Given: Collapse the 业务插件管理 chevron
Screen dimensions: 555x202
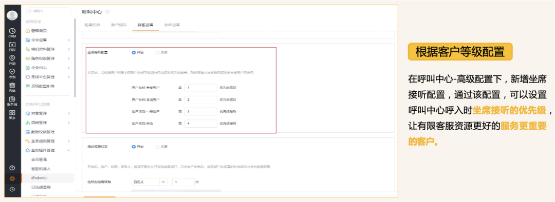Looking at the screenshot, I should click(x=69, y=150).
